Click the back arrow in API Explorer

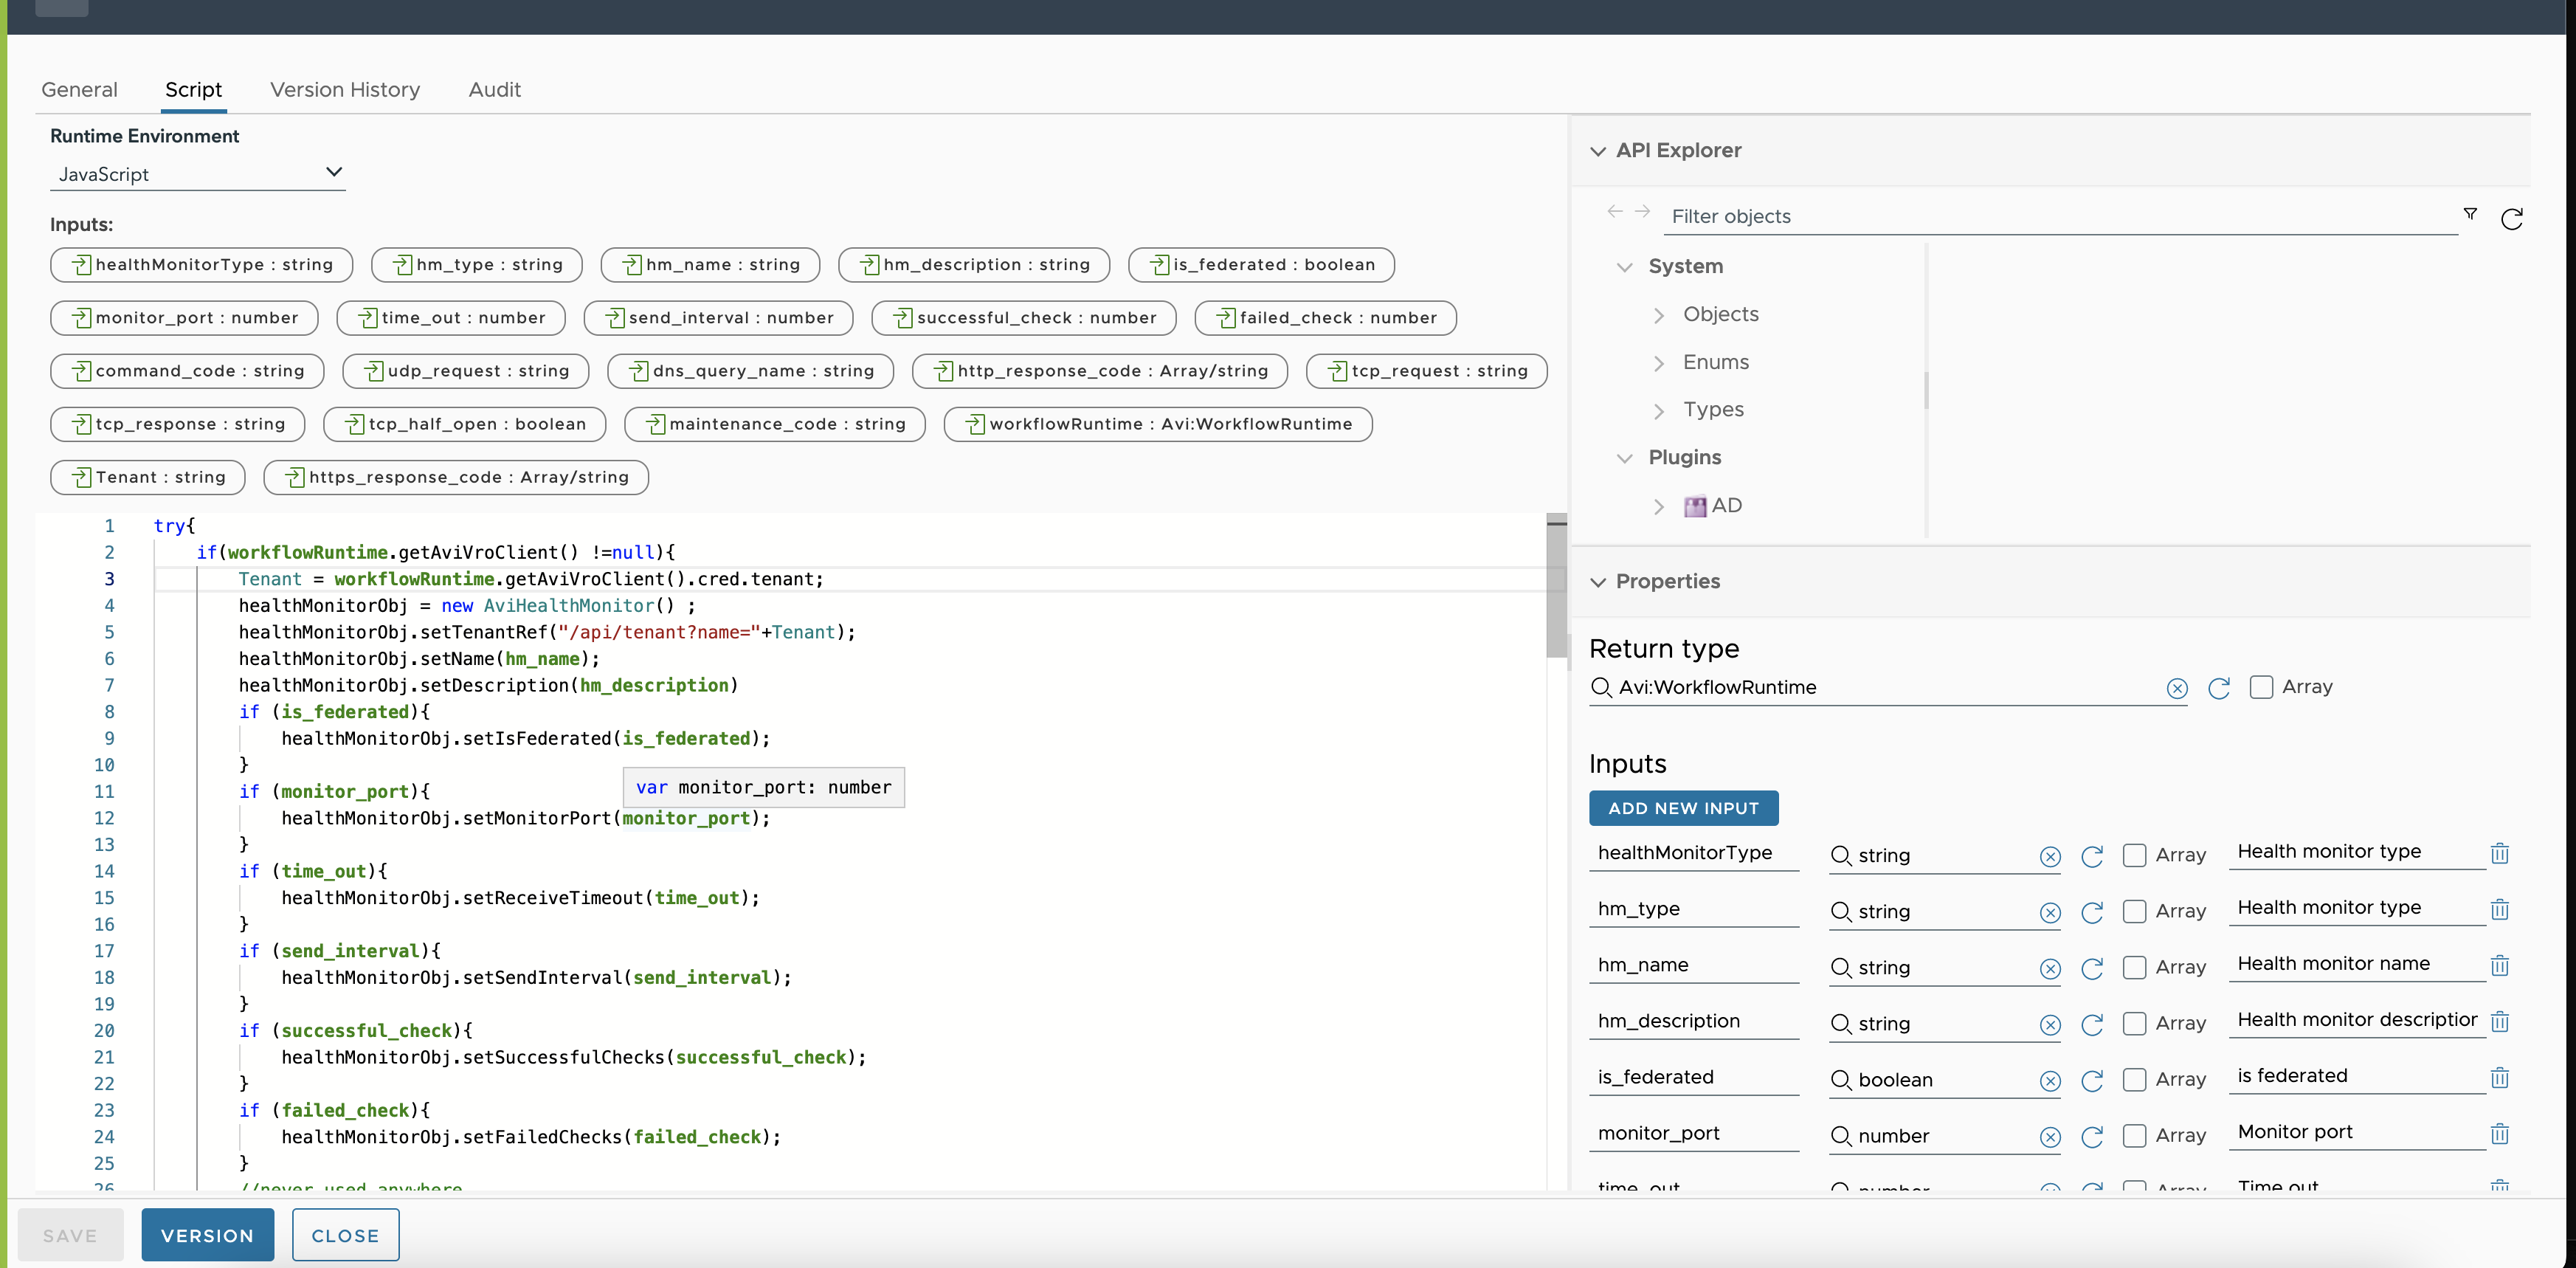tap(1615, 211)
